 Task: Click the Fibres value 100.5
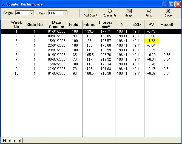pyautogui.click(x=89, y=73)
